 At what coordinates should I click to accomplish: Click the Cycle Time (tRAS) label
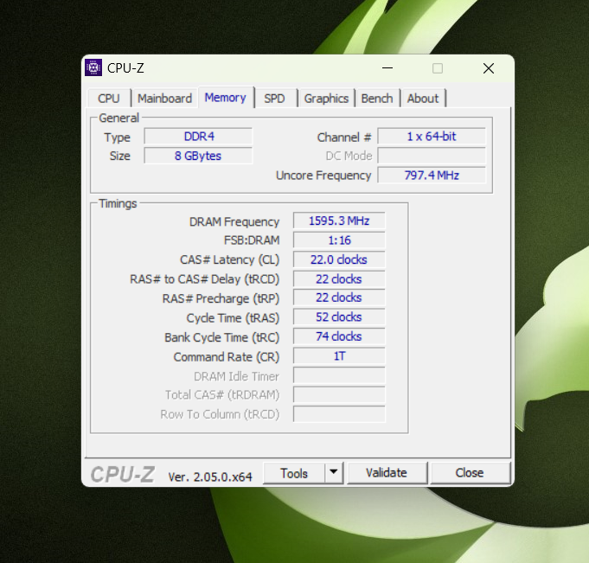coord(233,318)
